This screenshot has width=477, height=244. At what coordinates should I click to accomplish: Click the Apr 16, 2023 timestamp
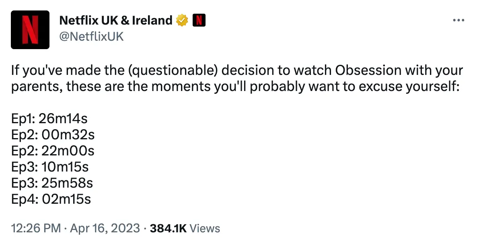(x=104, y=228)
